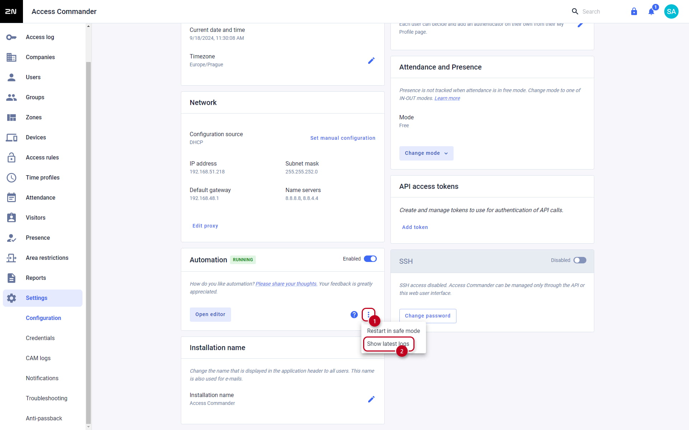Click the Access rules lock icon
Image resolution: width=689 pixels, height=430 pixels.
[x=11, y=158]
